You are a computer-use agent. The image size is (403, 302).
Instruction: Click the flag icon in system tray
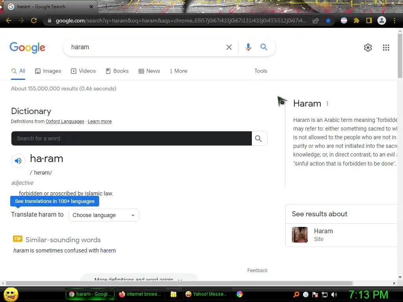pyautogui.click(x=315, y=295)
